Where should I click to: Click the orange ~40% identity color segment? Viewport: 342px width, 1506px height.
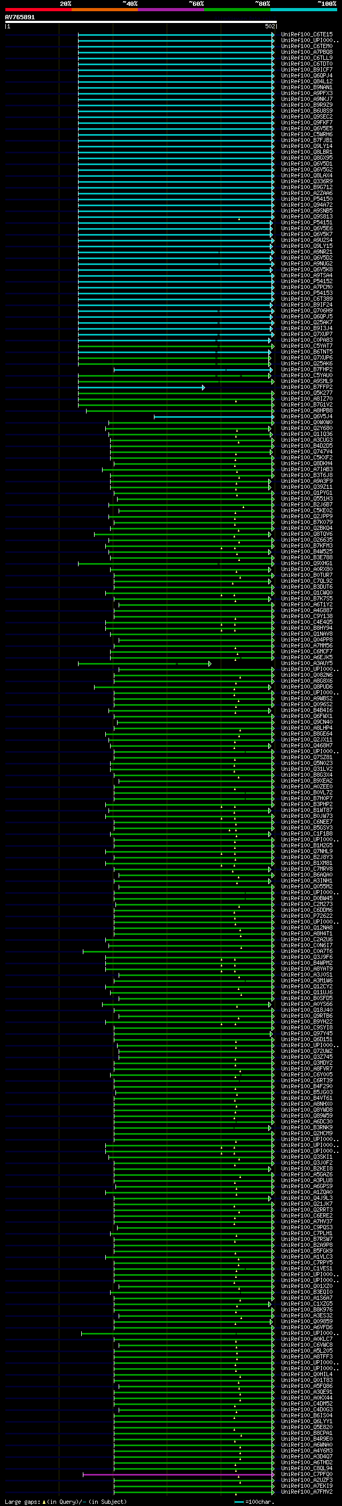click(105, 10)
